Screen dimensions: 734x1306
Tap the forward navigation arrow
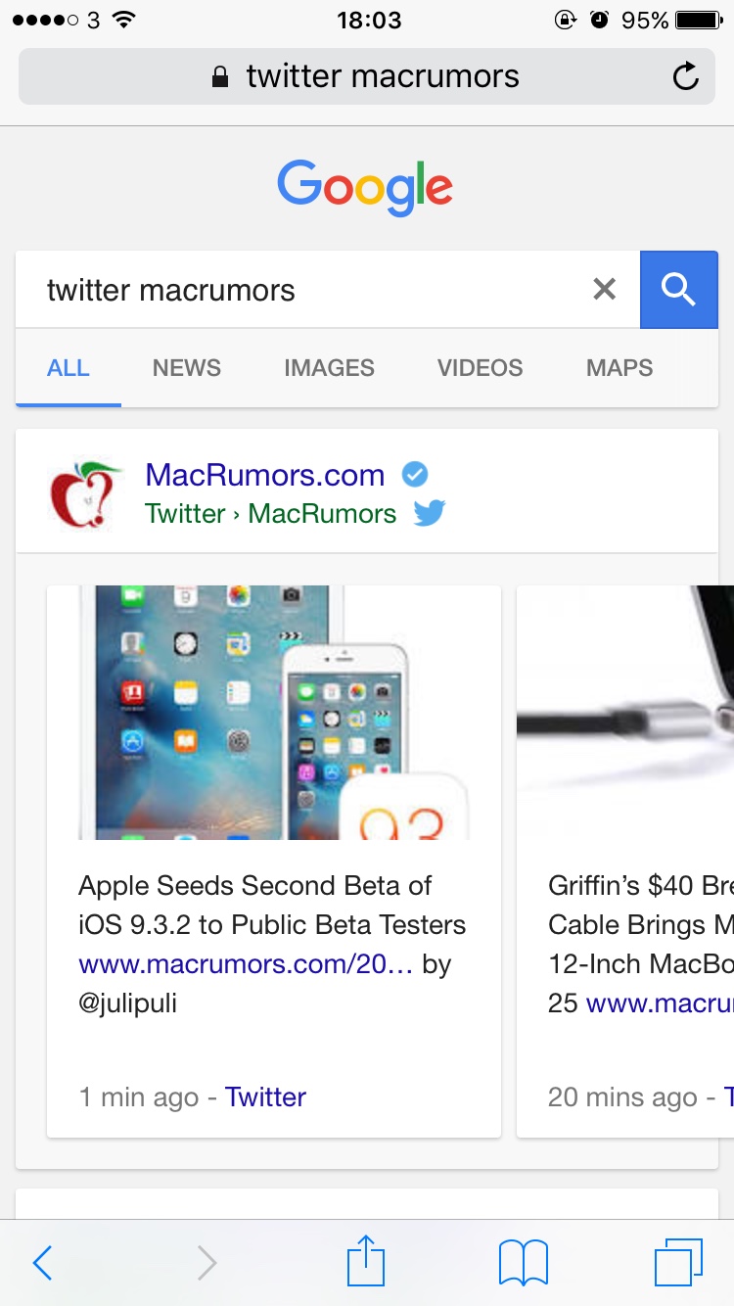(x=206, y=1263)
